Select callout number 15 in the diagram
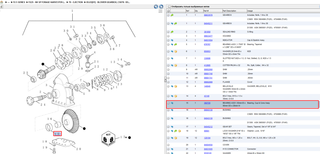This screenshot has height=154, width=320. click(x=58, y=134)
